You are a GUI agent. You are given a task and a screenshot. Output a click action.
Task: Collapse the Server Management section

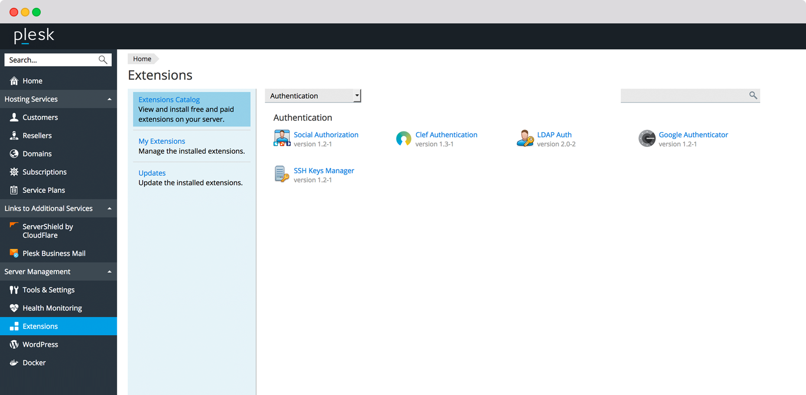(x=109, y=272)
